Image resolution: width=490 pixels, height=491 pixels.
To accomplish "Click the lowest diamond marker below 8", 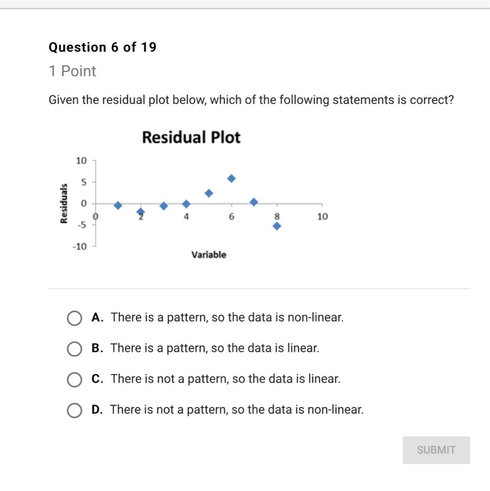I will coord(277,226).
